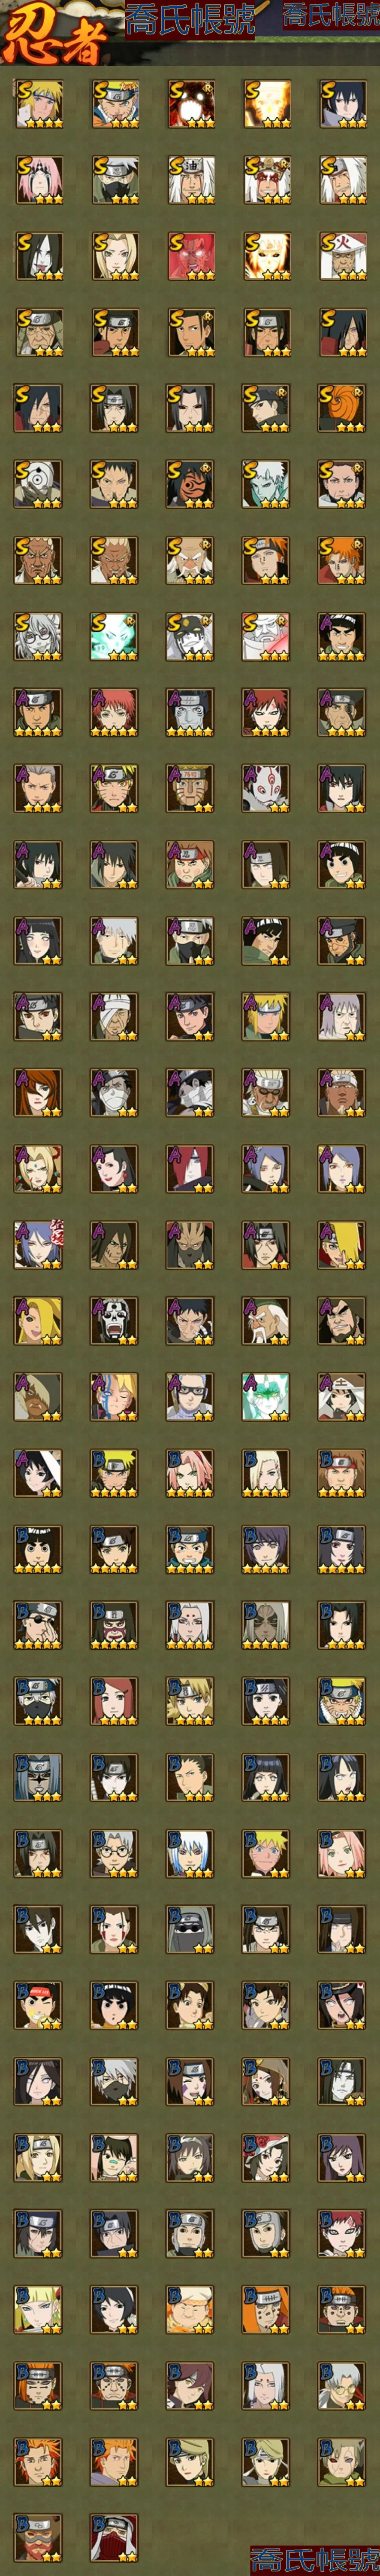The width and height of the screenshot is (380, 2576).
Task: Select A-rank Might Guy after white-armored ninja
Action: pos(342,636)
